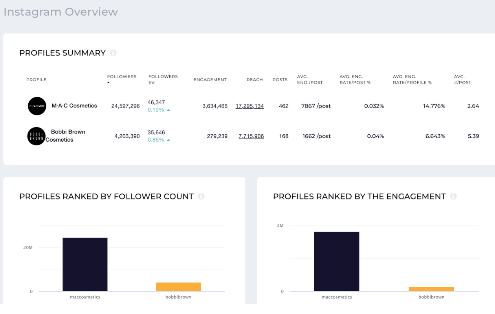The width and height of the screenshot is (495, 314).
Task: Open info icon beside Profiles Ranked by Follower Count
Action: tap(201, 196)
